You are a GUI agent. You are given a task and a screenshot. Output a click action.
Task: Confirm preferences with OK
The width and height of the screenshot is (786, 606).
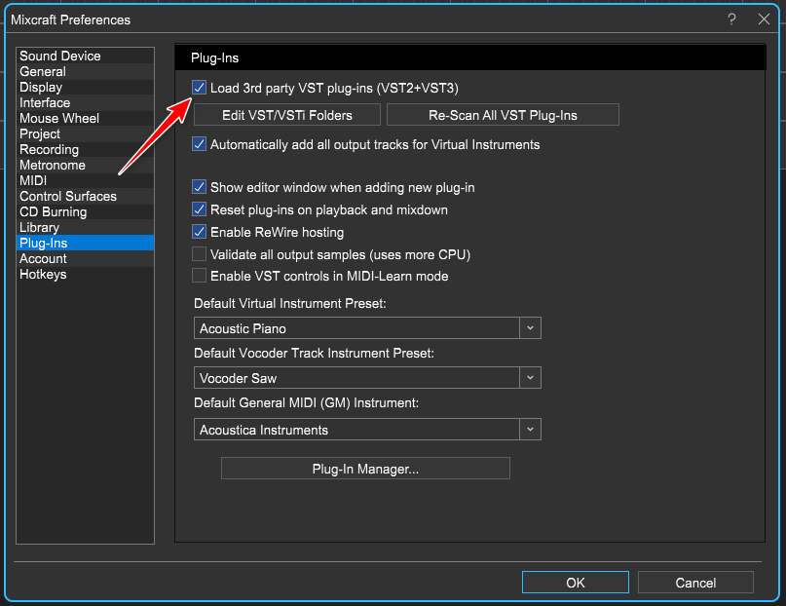pyautogui.click(x=576, y=582)
